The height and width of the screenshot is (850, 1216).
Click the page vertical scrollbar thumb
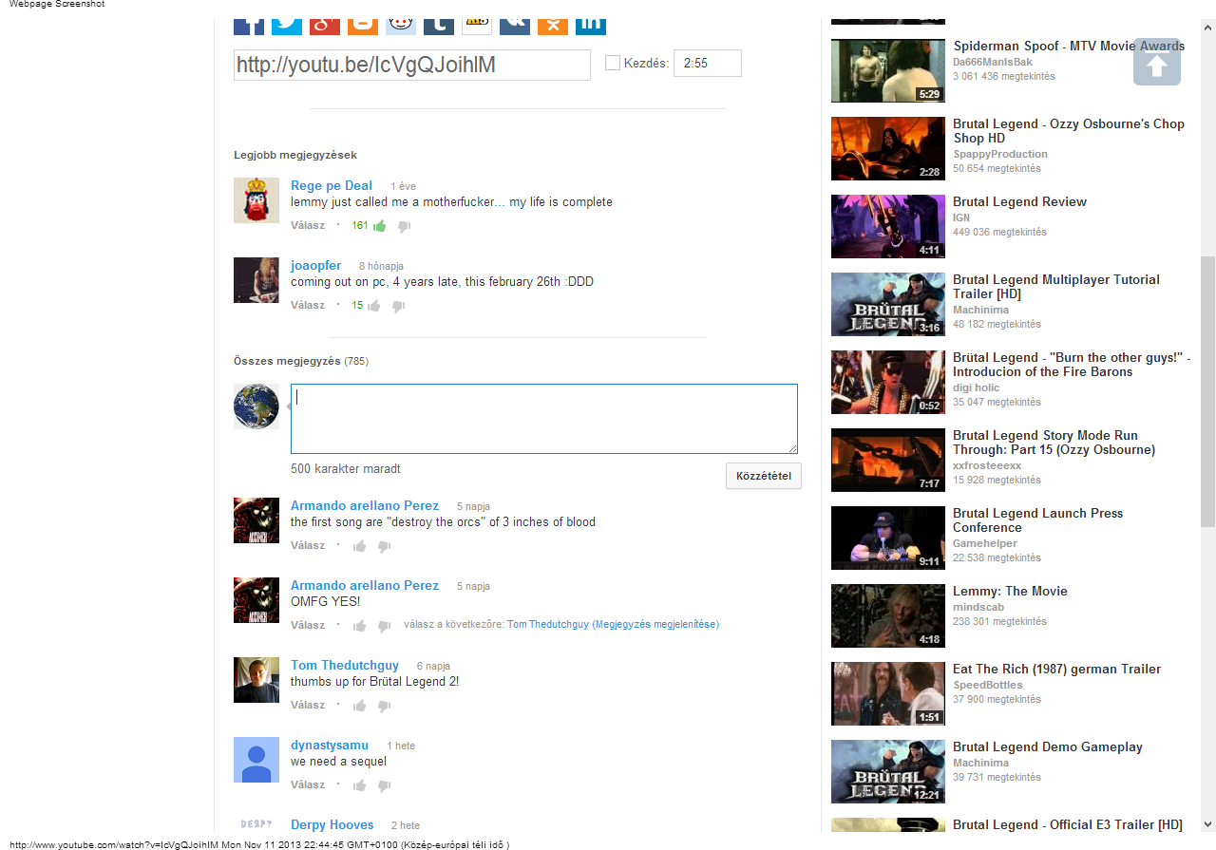(x=1207, y=391)
